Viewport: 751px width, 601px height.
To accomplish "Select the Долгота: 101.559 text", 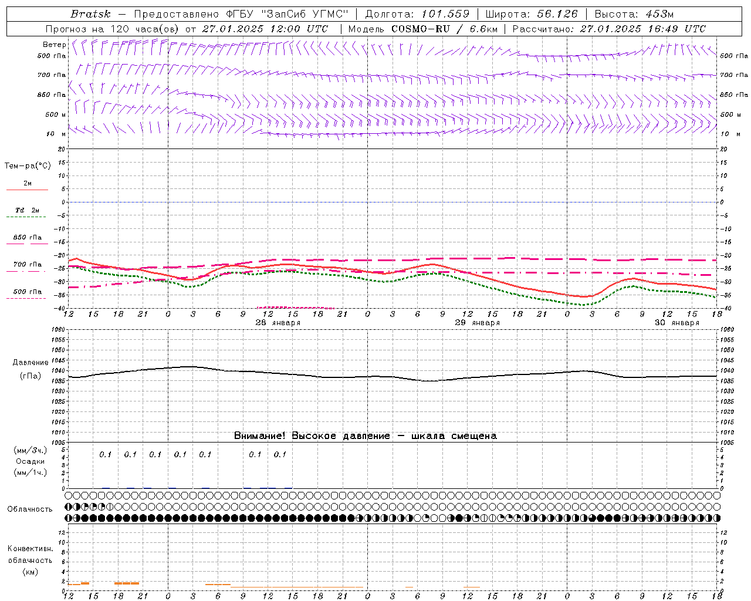I will click(x=417, y=14).
